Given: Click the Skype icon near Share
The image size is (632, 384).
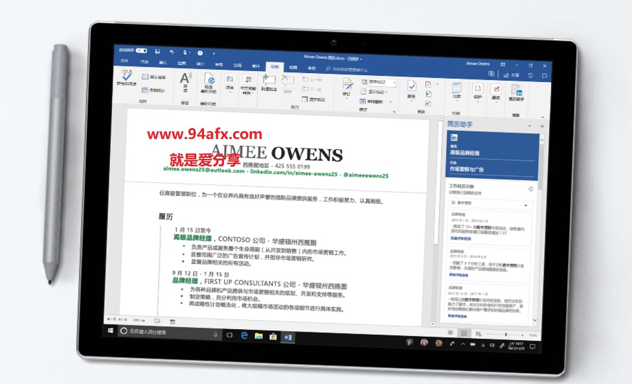Looking at the screenshot, I should [x=491, y=74].
